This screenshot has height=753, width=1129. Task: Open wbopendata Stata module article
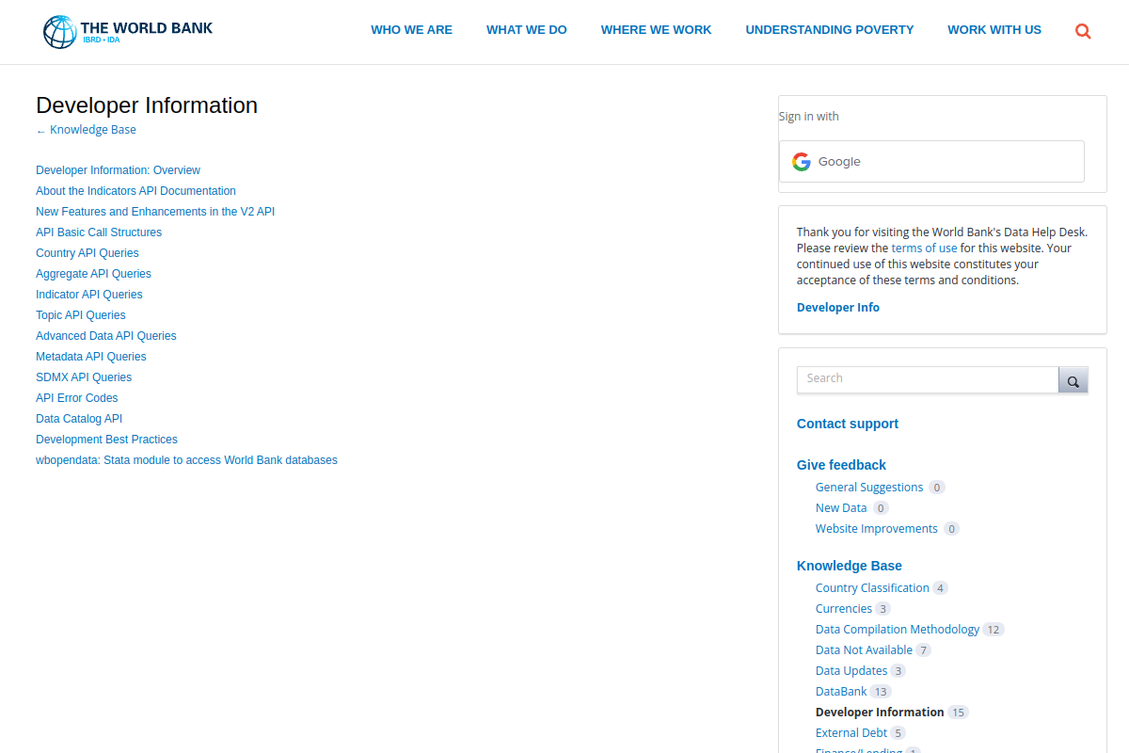(x=186, y=460)
